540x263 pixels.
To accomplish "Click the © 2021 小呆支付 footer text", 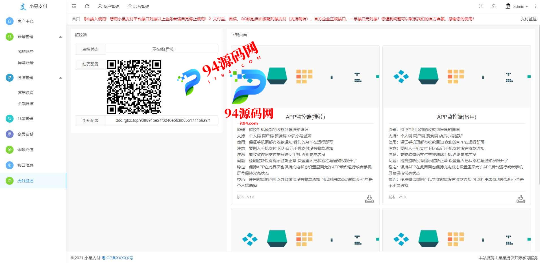I will [85, 258].
